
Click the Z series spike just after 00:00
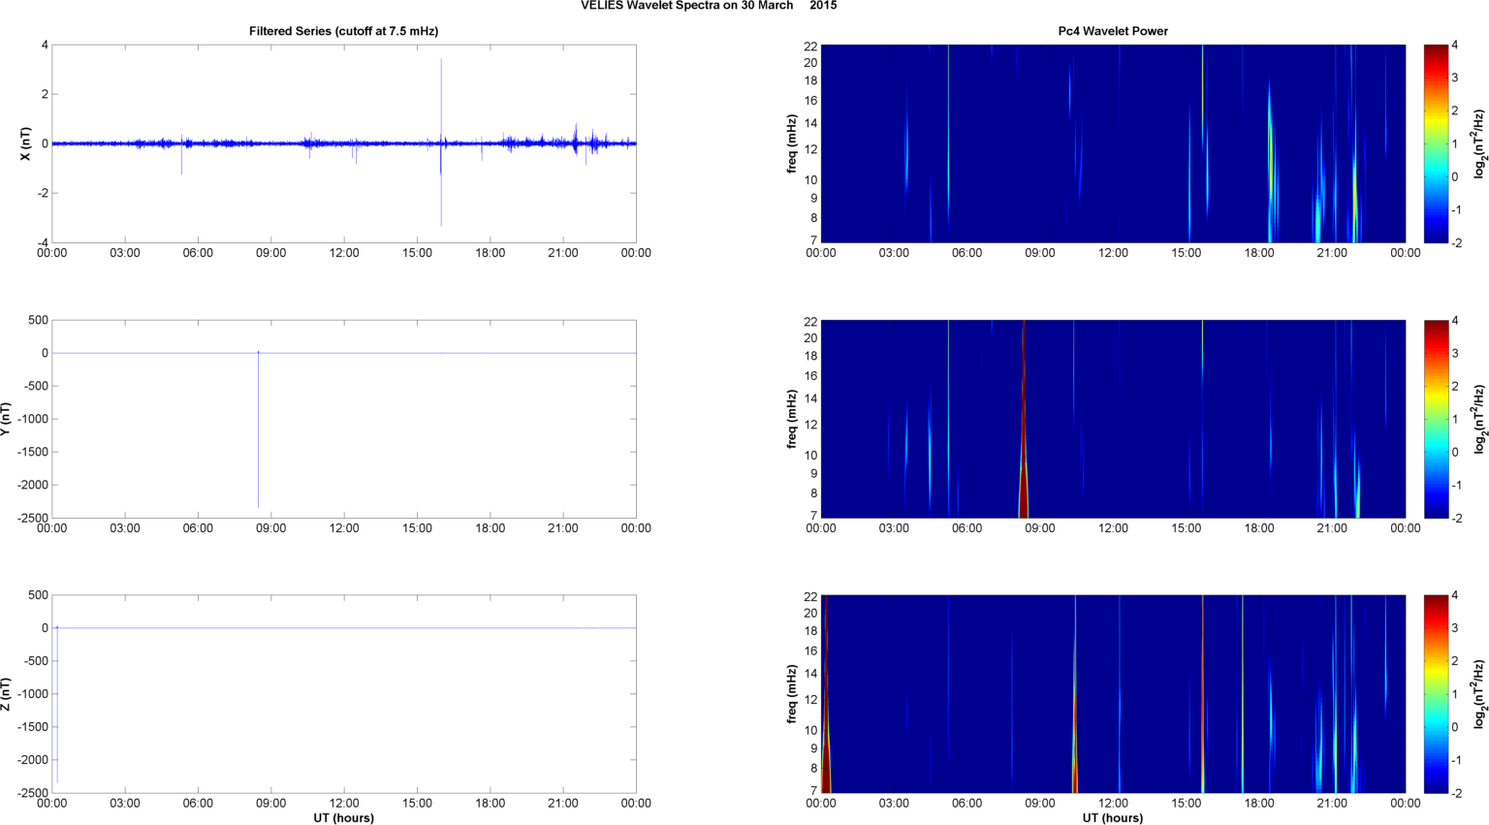(x=57, y=708)
